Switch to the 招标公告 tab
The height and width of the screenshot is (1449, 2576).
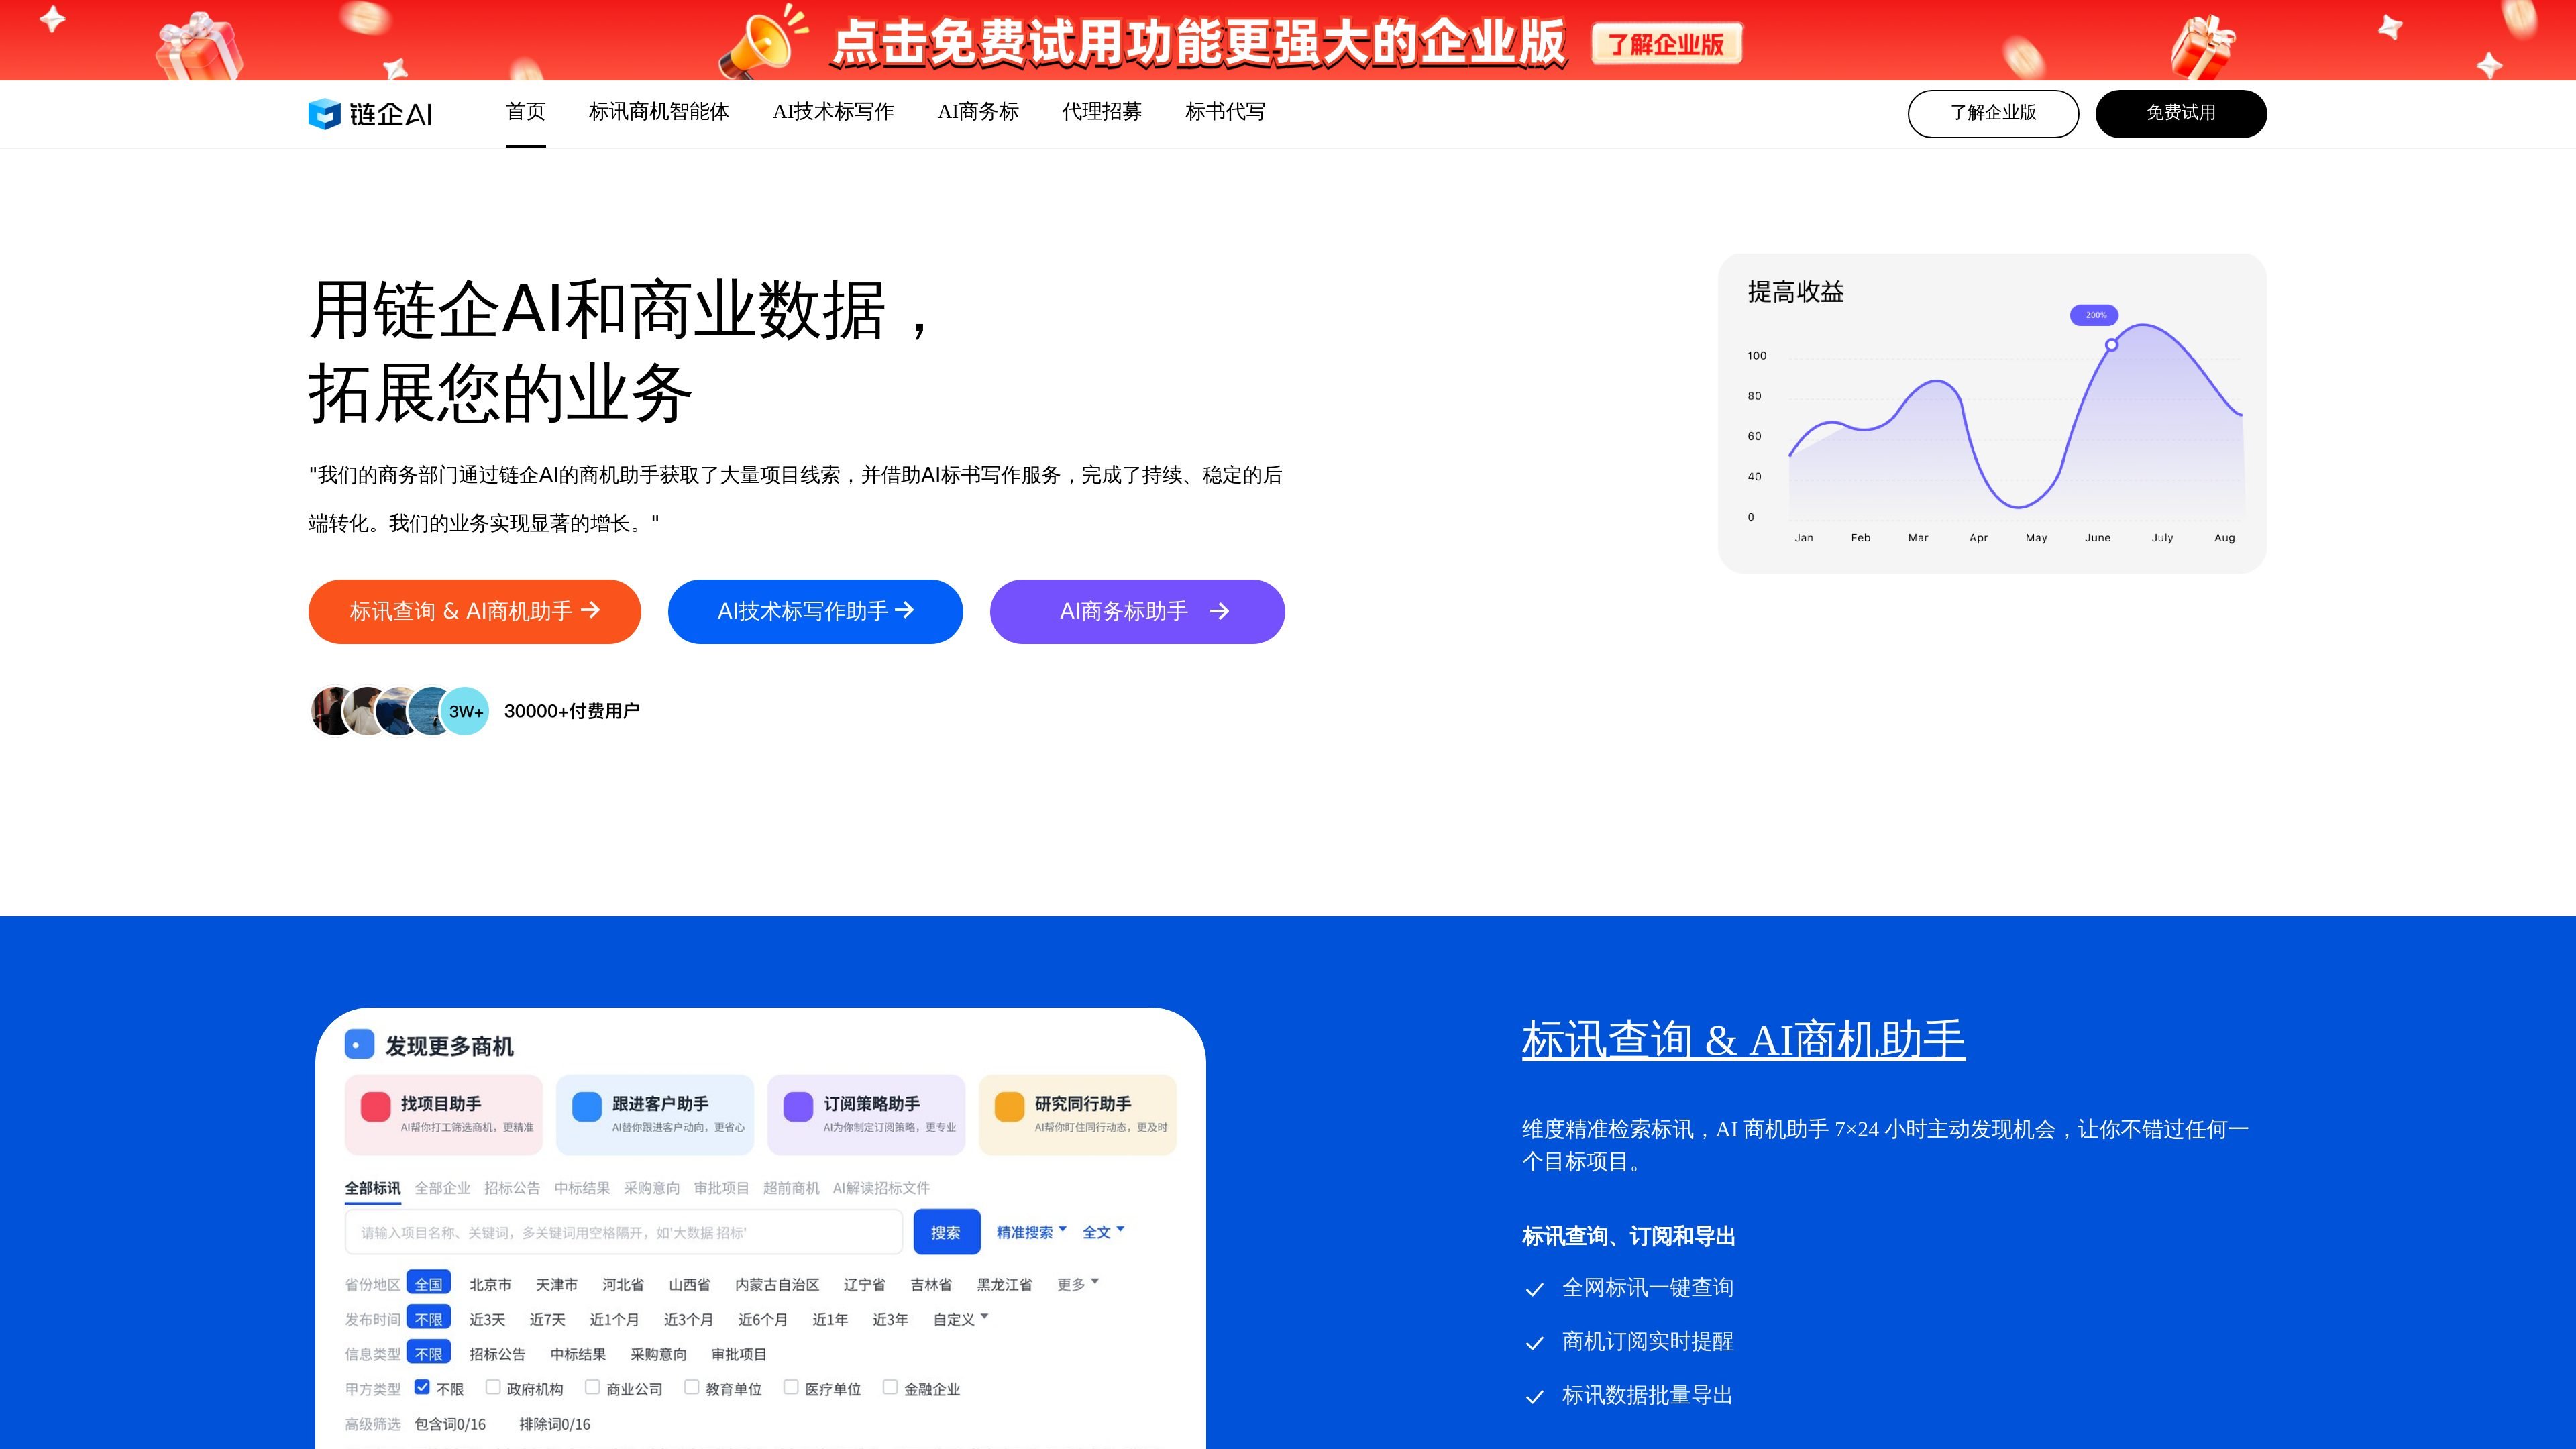click(512, 1188)
